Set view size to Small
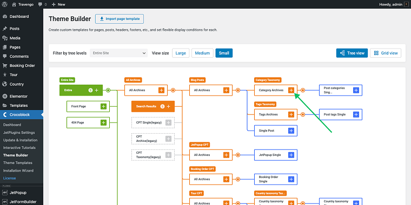The image size is (411, 205). (224, 53)
